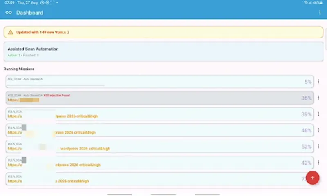Click the 52% progress value

(306, 147)
